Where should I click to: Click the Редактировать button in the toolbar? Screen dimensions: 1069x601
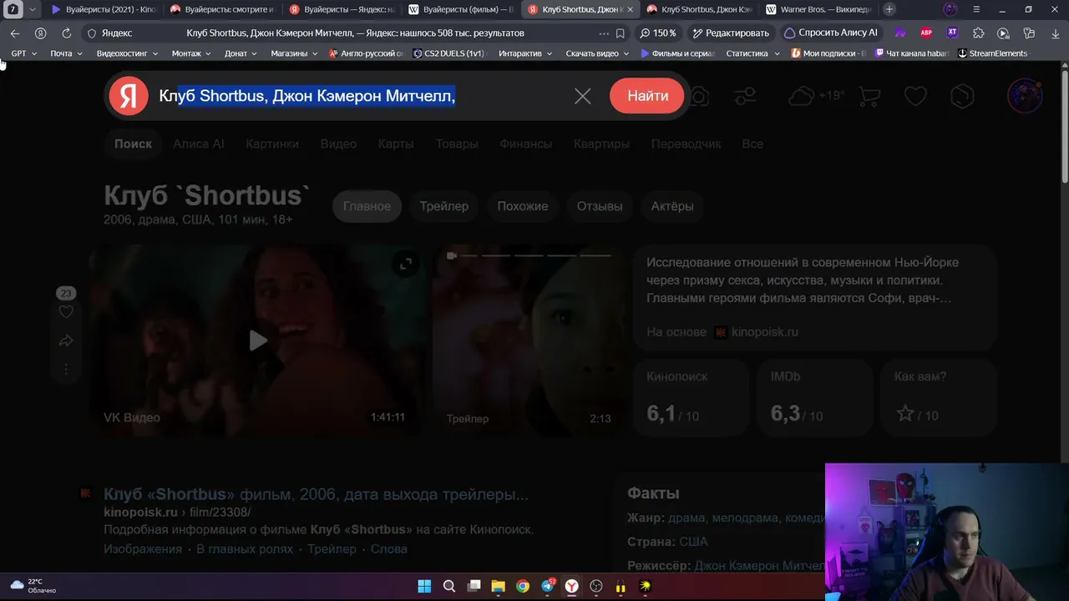click(731, 33)
